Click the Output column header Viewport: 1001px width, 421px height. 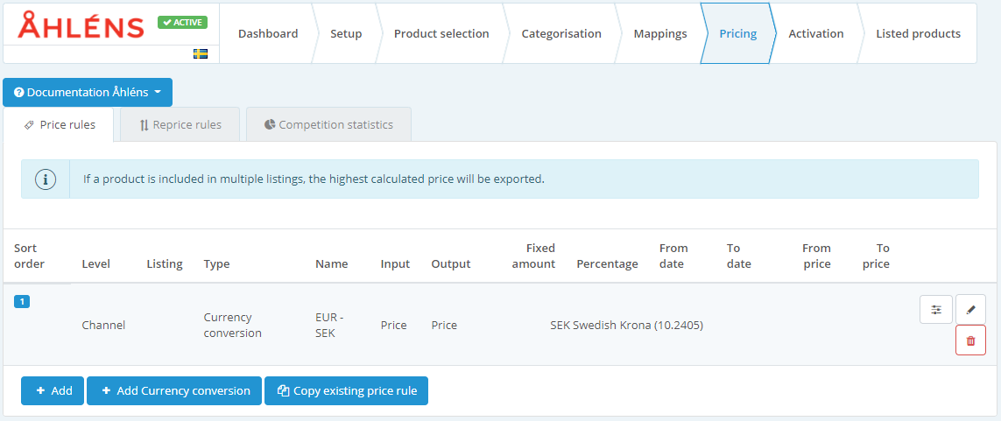[451, 263]
